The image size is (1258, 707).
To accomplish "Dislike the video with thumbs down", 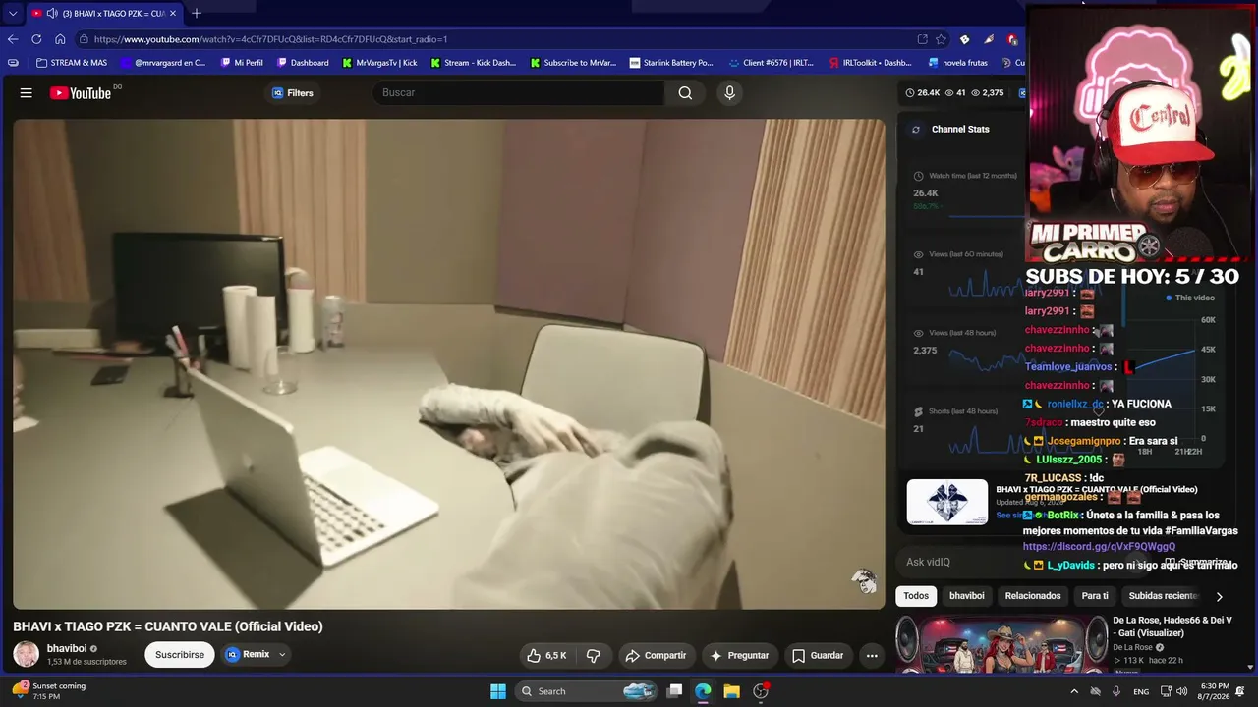I will point(593,655).
